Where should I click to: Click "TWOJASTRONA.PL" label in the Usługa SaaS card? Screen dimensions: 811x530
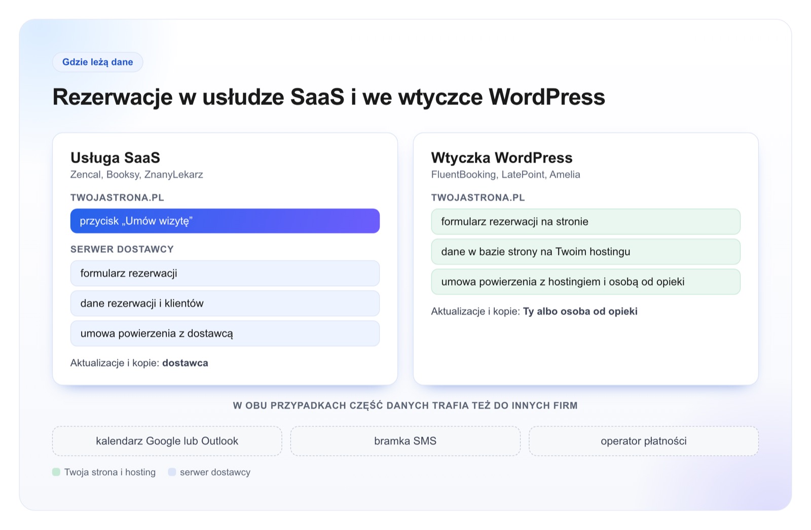click(x=118, y=198)
